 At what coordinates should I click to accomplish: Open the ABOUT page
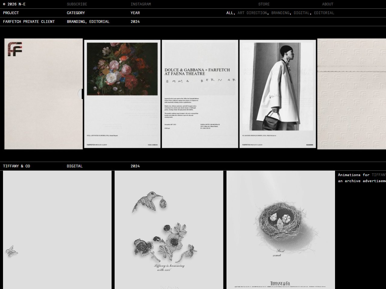coord(328,4)
